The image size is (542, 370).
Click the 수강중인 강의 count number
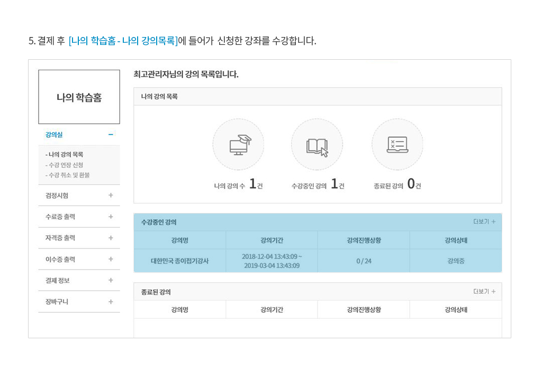pos(334,184)
